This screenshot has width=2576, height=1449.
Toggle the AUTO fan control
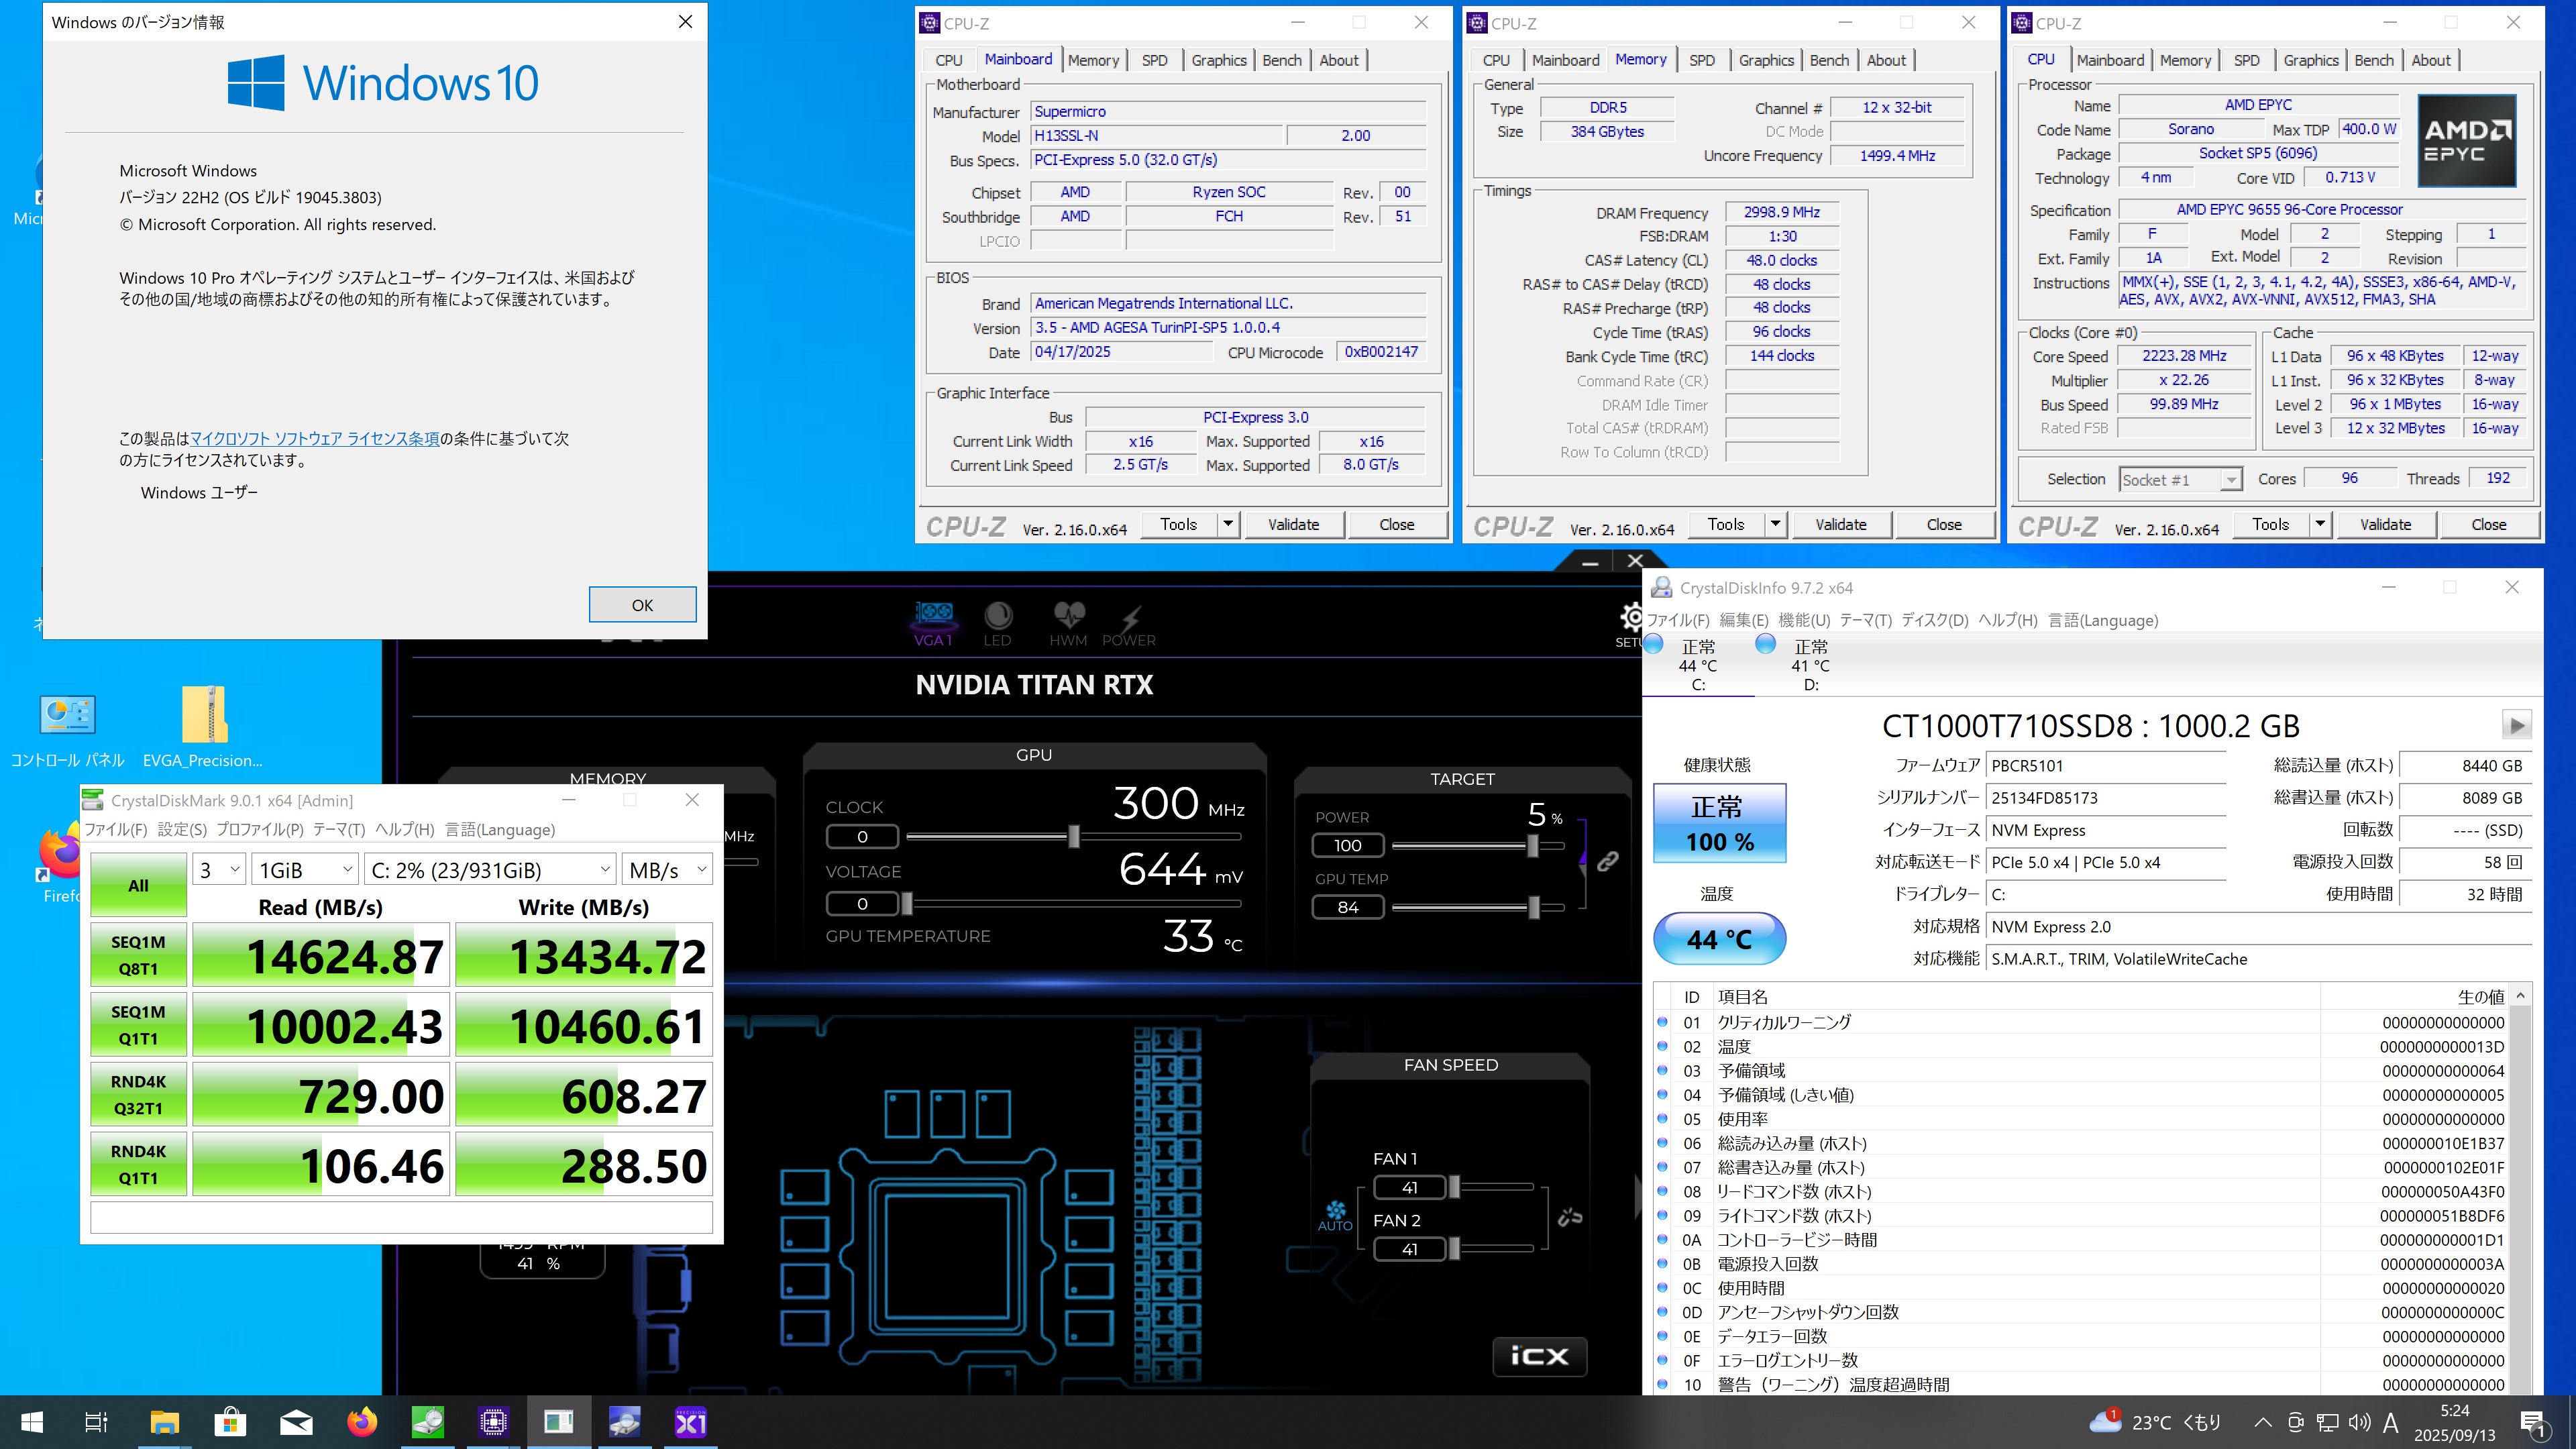[1335, 1216]
